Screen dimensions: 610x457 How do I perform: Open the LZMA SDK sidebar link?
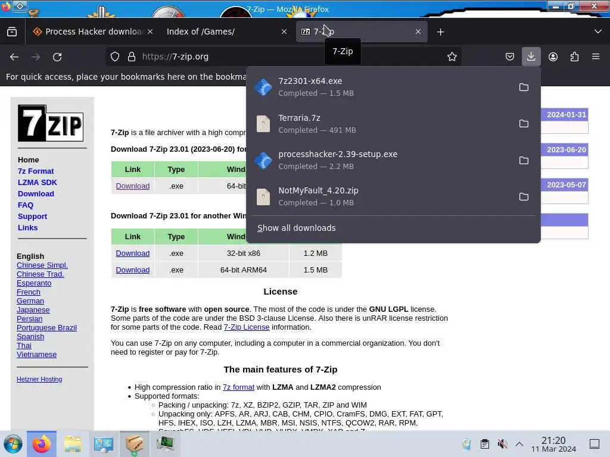(38, 182)
